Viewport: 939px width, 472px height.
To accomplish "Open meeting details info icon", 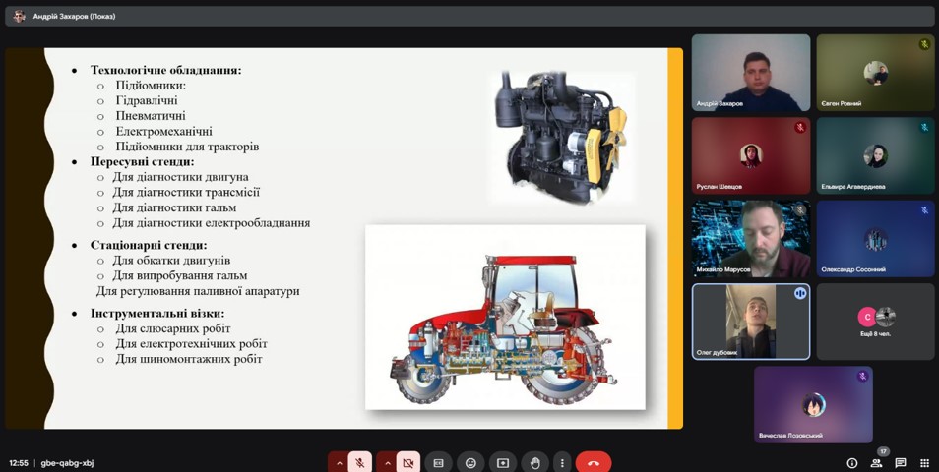I will [x=851, y=463].
